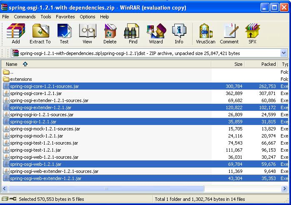
Task: Click horizontal scrollbar left arrow
Action: 5,189
